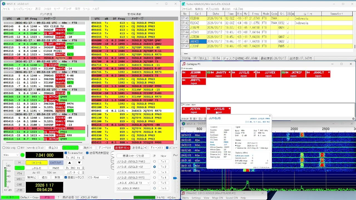Click the green status indicator beside band selector
Image resolution: width=356 pixels, height=200 pixels.
[x=22, y=155]
